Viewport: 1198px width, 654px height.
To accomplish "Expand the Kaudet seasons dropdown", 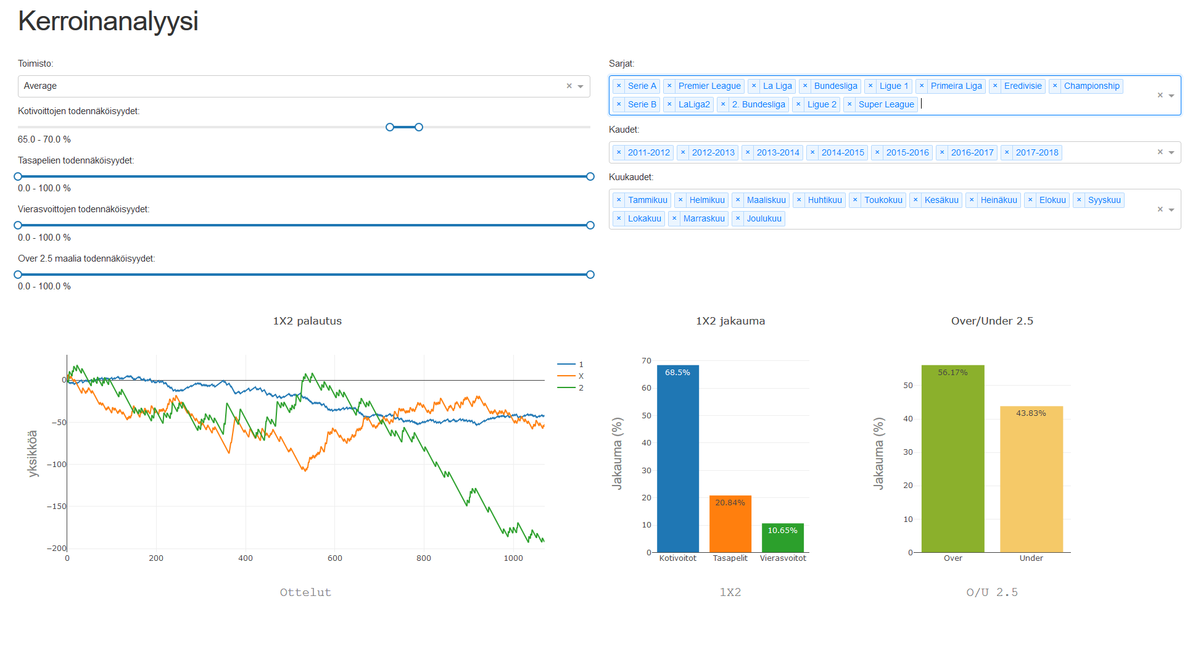I will (1171, 152).
